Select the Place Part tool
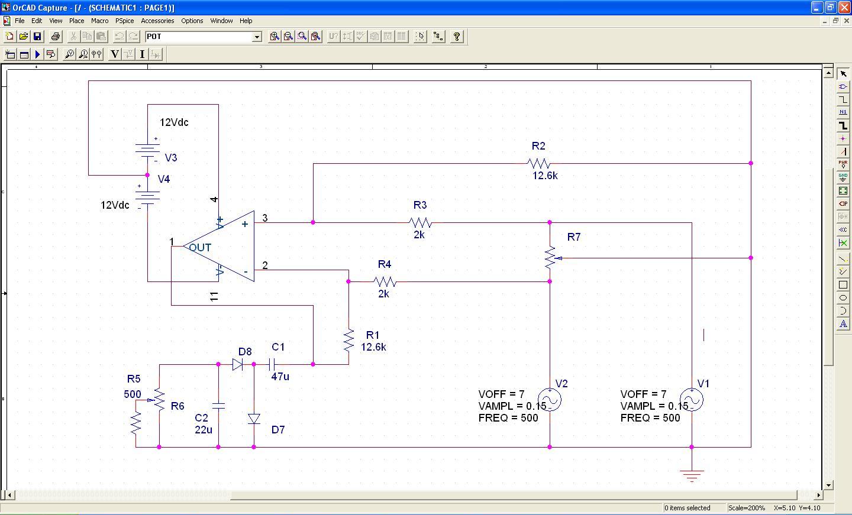This screenshot has height=515, width=852. [843, 86]
